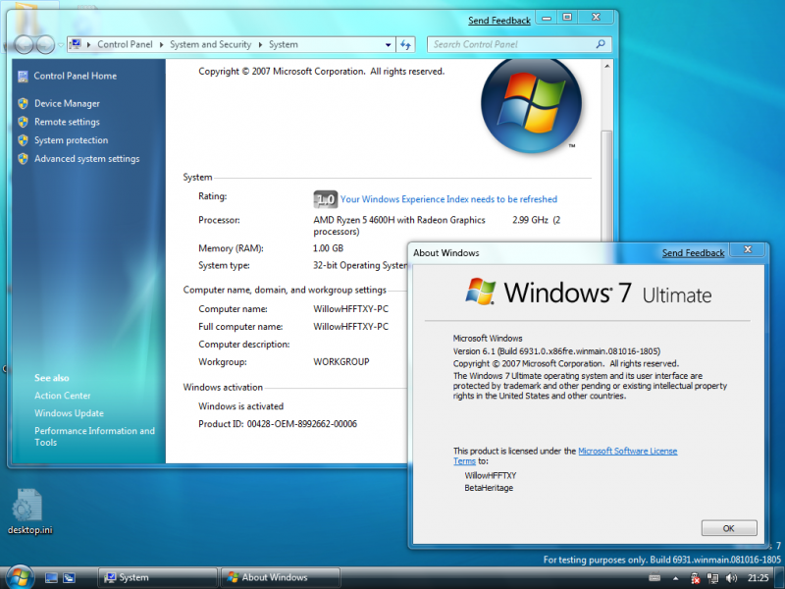Click Windows logo orb in System window
This screenshot has height=589, width=785.
(x=531, y=104)
